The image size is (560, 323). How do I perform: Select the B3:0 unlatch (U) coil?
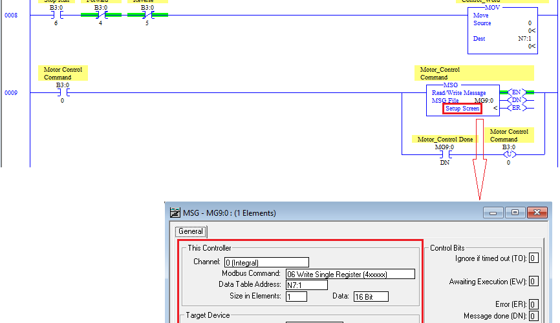[x=510, y=154]
